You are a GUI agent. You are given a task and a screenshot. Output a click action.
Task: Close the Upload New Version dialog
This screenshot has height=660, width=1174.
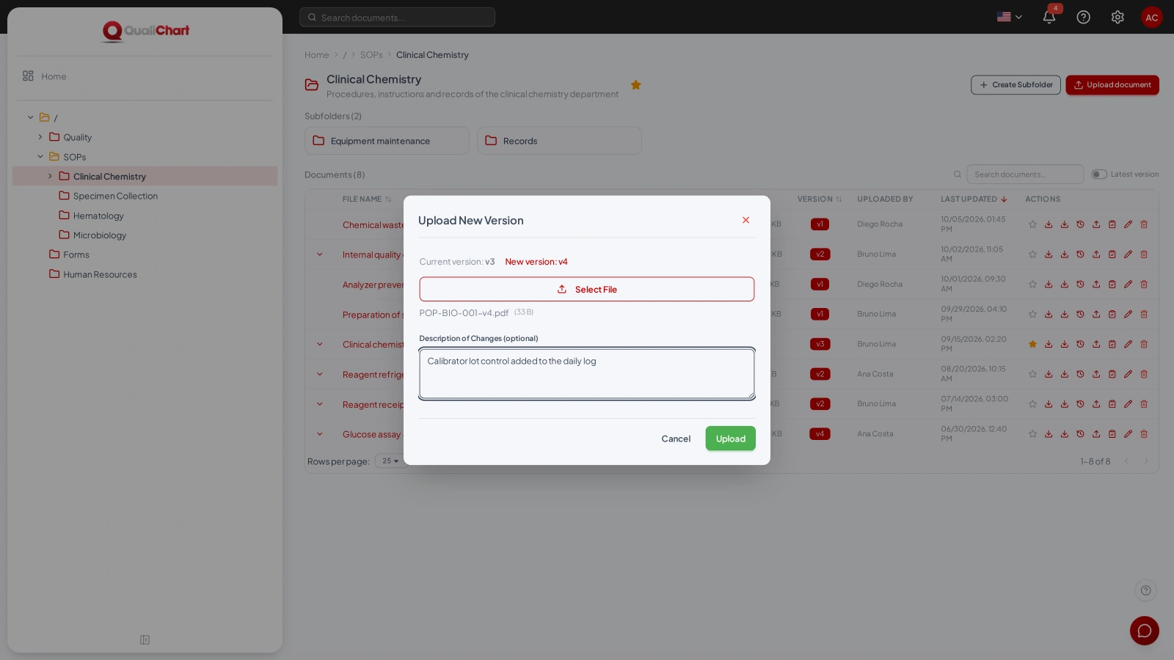[745, 220]
